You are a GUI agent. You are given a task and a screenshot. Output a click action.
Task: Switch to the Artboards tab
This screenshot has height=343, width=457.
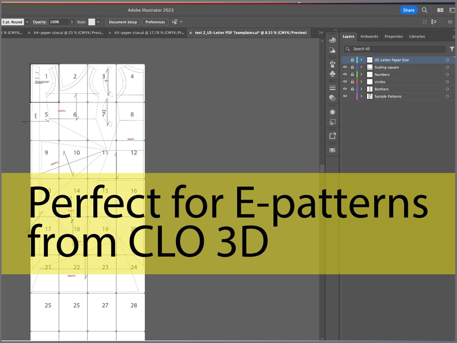369,36
